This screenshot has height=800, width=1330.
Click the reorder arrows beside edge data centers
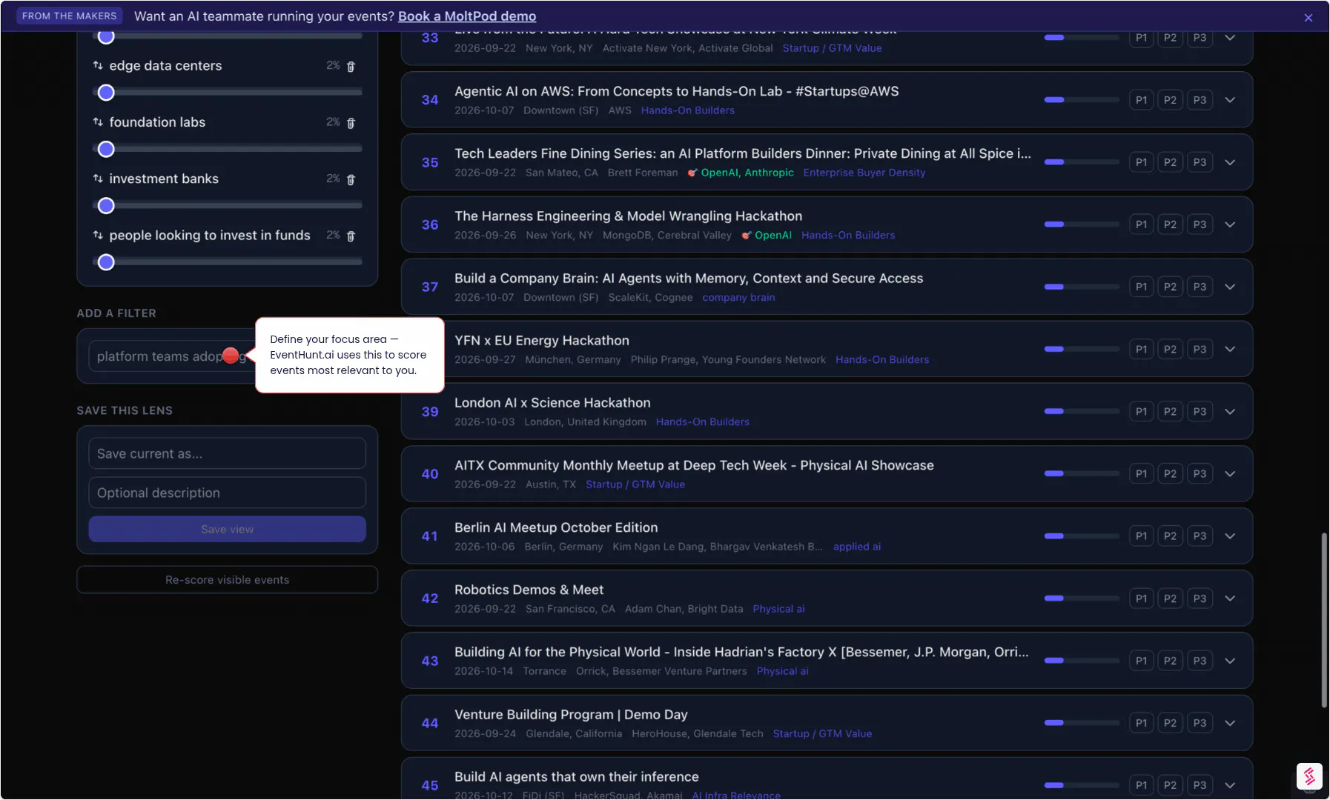click(x=98, y=65)
